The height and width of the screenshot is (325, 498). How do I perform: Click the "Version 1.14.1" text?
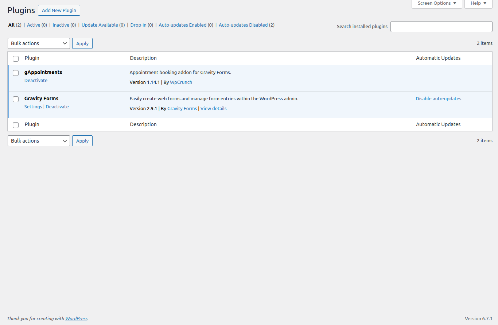145,82
